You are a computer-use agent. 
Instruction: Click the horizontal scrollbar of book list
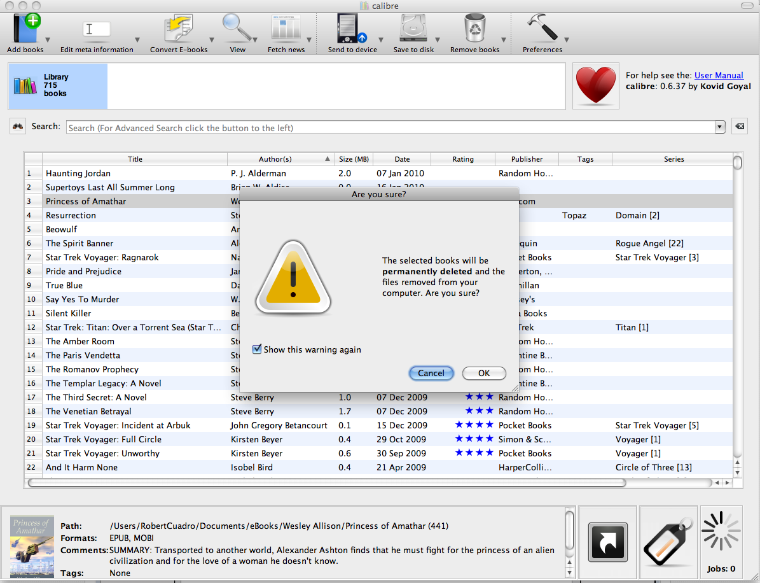click(x=327, y=482)
